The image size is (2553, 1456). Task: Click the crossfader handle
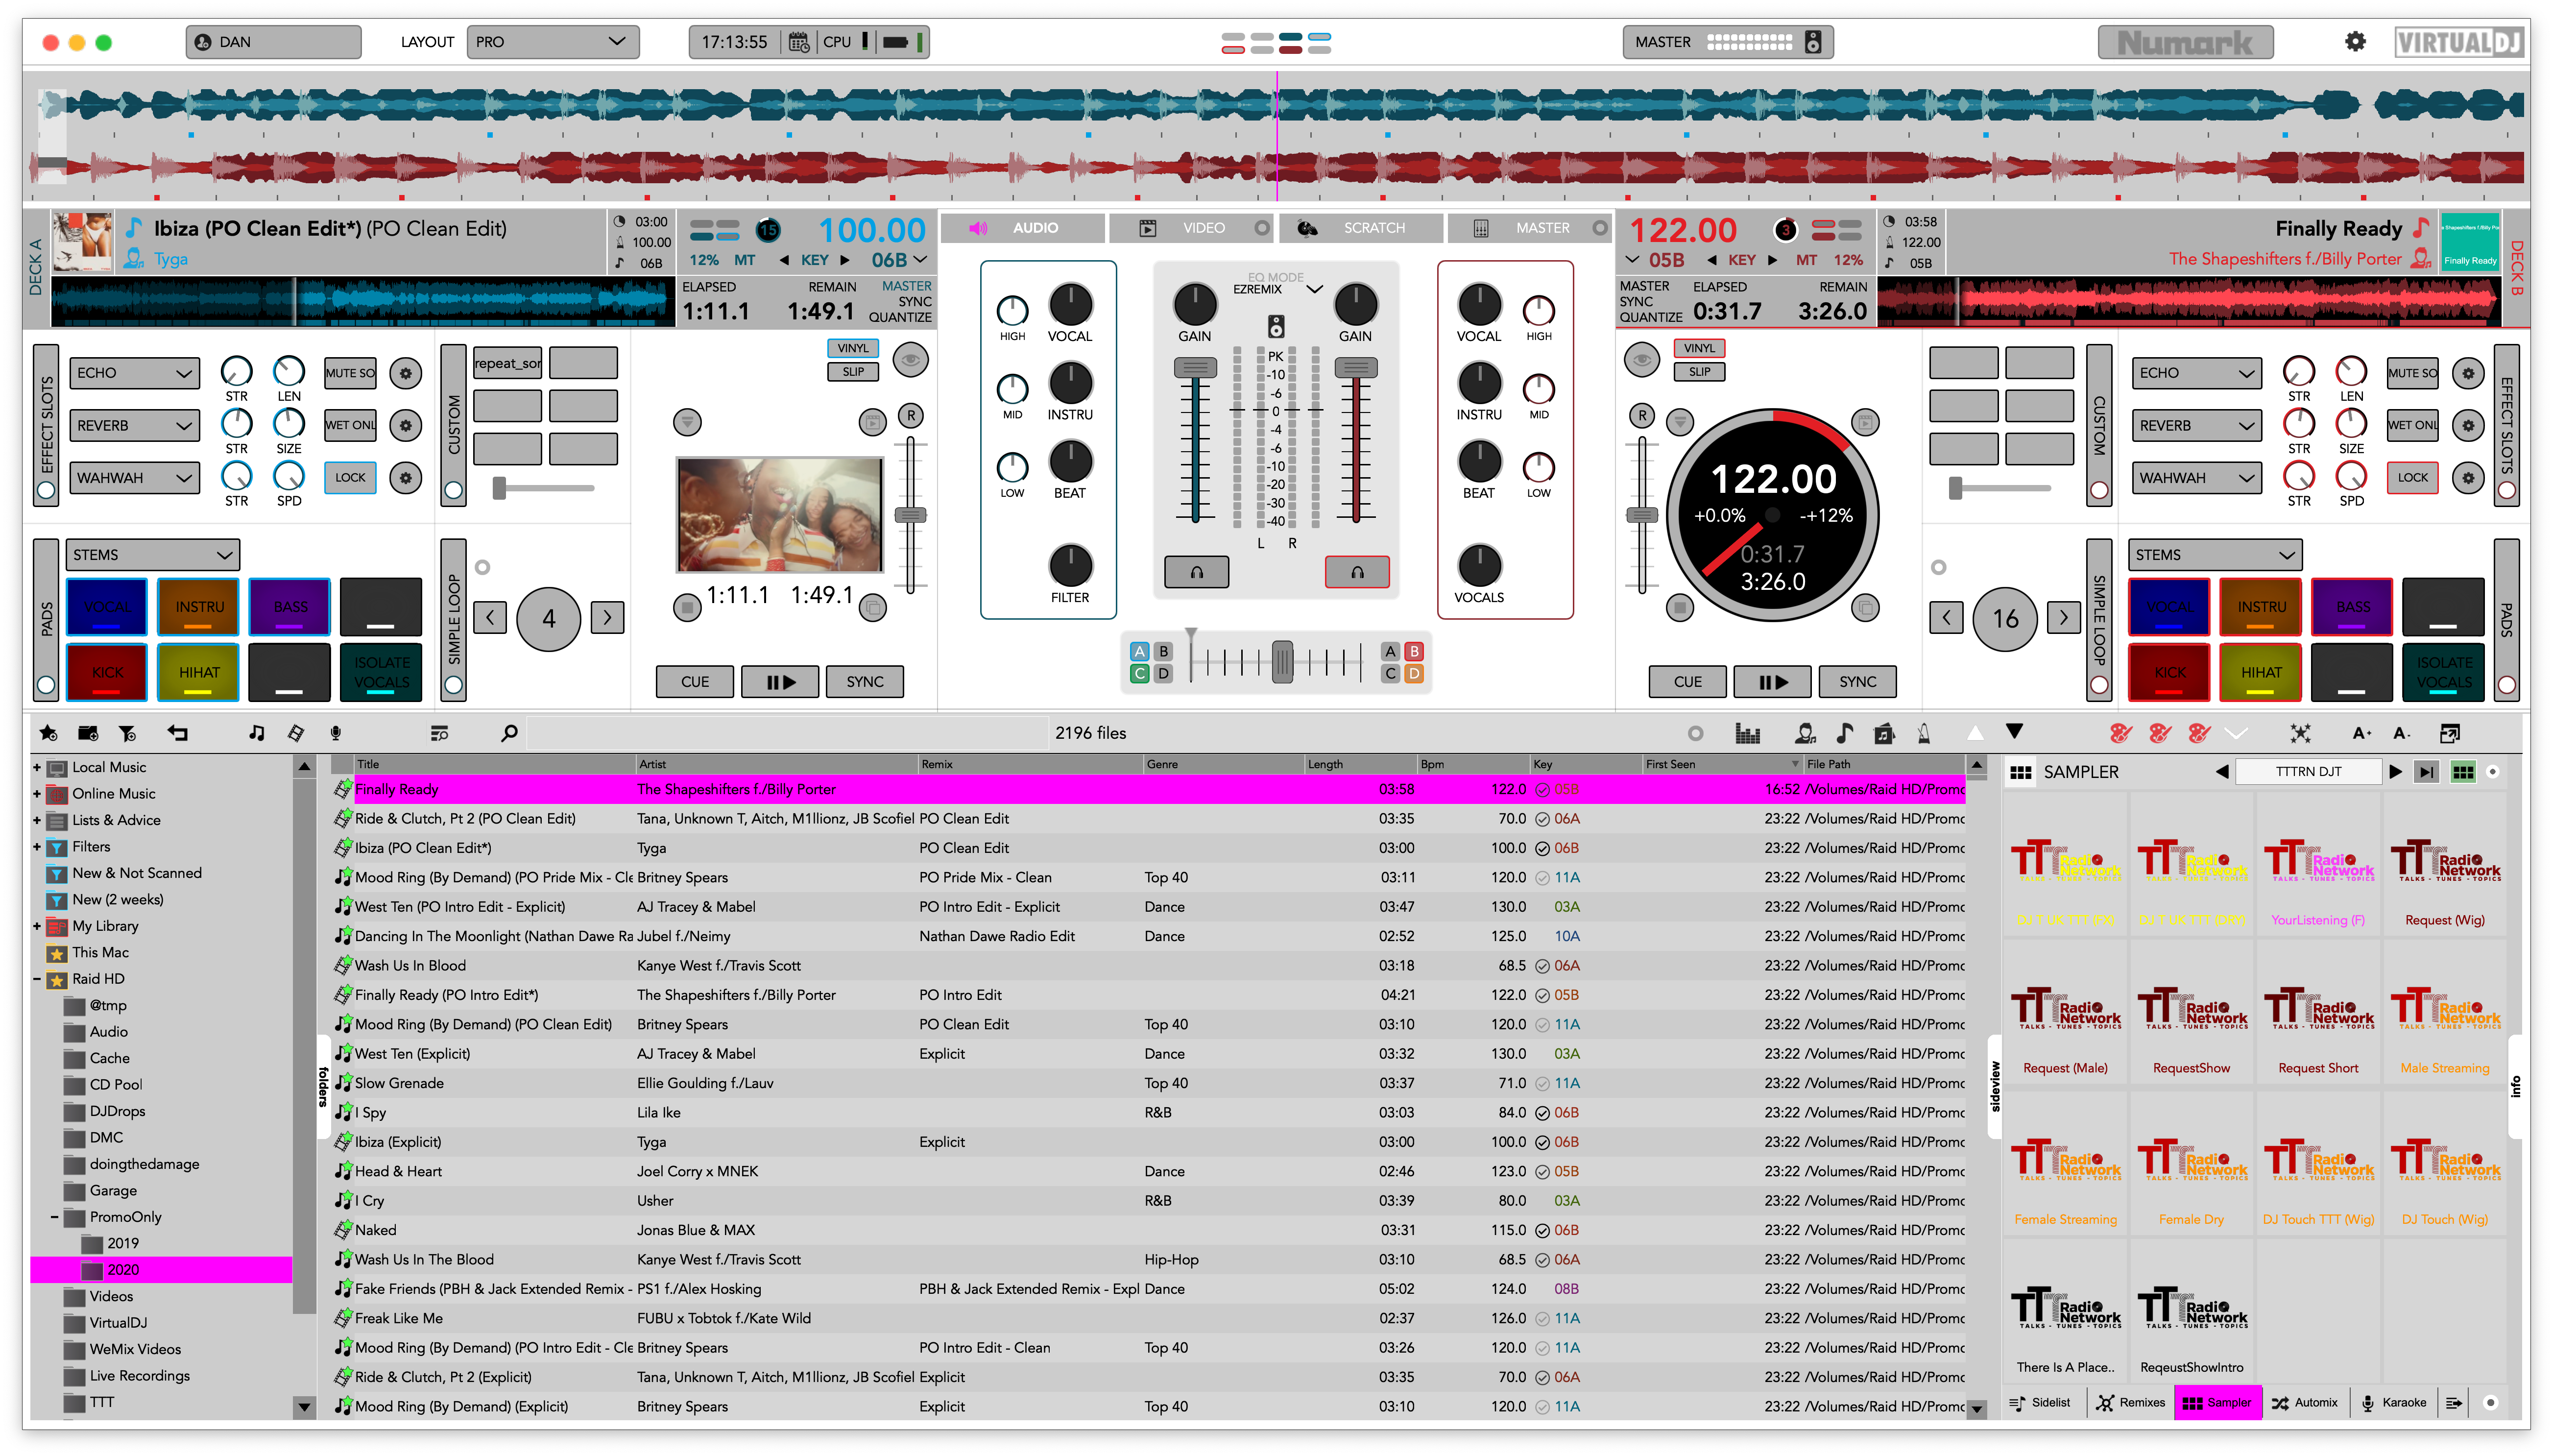coord(1281,661)
